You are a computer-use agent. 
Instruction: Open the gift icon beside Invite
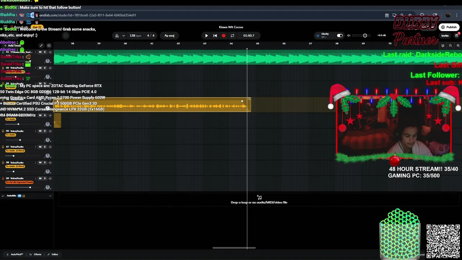pos(457,35)
